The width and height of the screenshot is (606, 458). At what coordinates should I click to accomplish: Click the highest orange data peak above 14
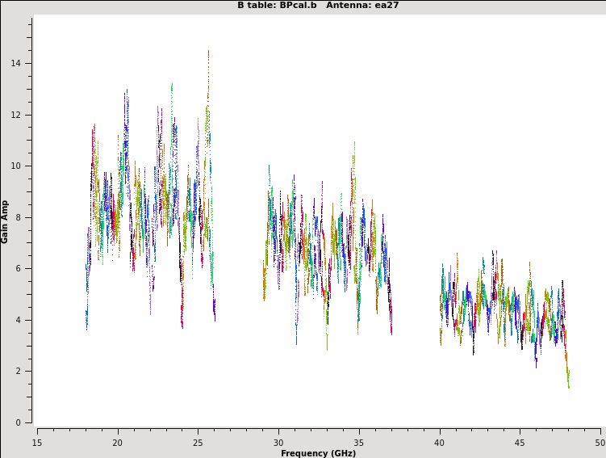[208, 53]
